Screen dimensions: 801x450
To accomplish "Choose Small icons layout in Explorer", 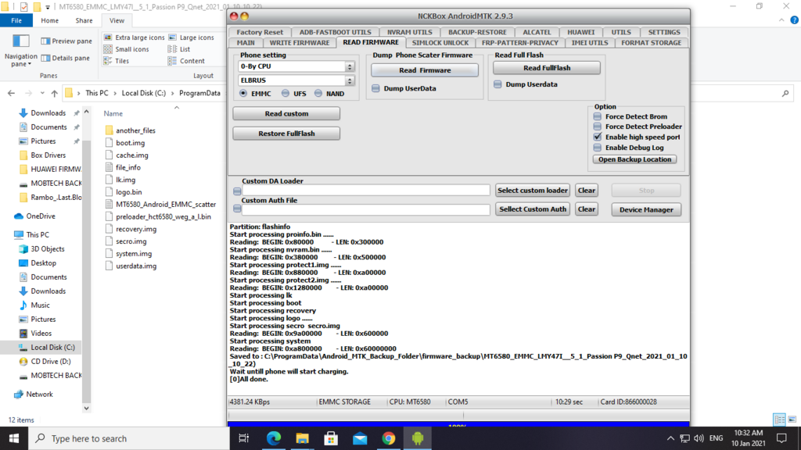I will click(x=126, y=49).
